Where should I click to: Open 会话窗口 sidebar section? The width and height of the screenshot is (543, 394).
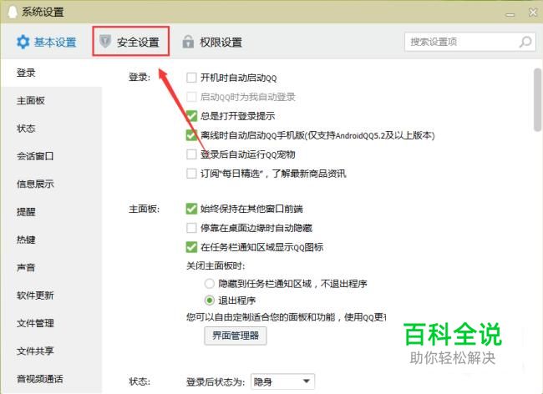51,156
